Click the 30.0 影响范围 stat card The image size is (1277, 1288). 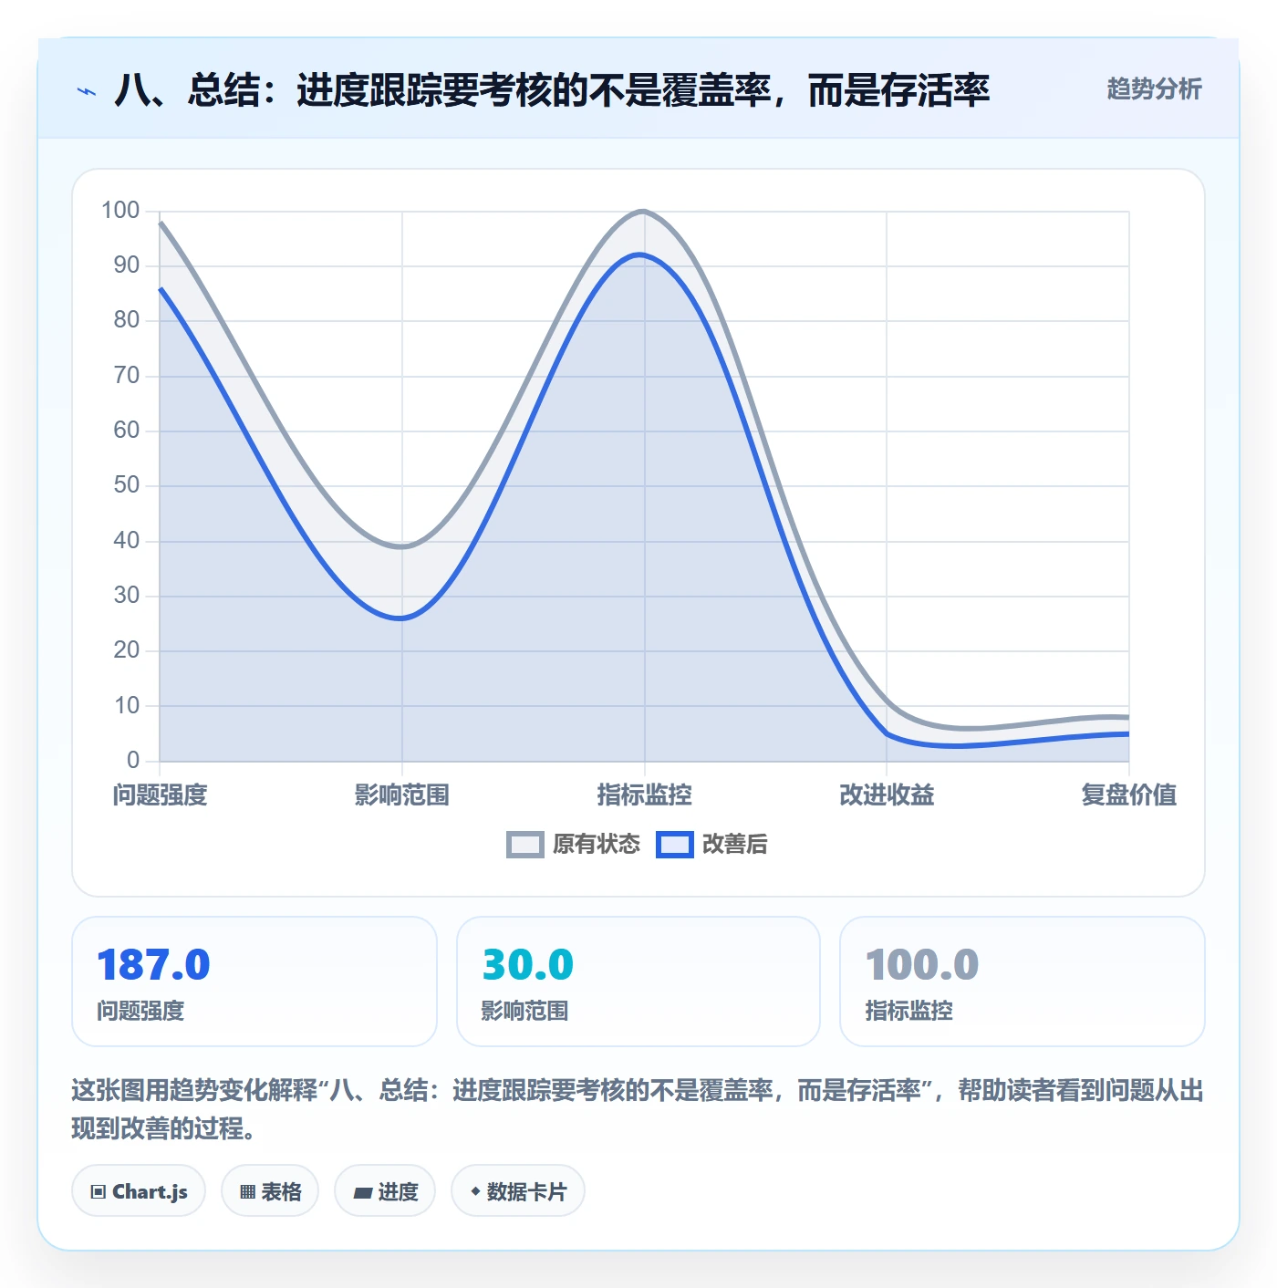click(638, 982)
